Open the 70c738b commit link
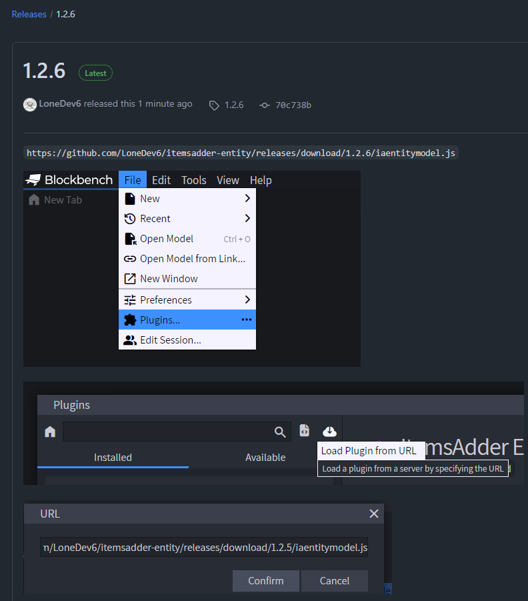 (293, 105)
